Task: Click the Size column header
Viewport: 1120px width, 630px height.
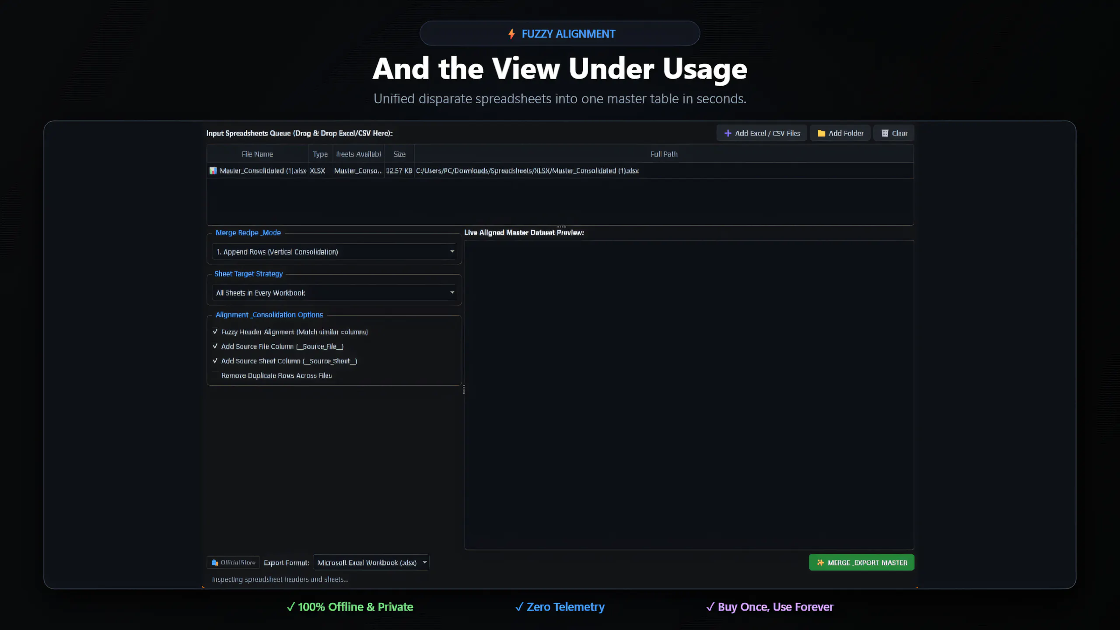Action: point(399,154)
